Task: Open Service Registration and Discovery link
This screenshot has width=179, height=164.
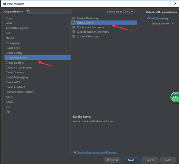Action: pos(97,152)
